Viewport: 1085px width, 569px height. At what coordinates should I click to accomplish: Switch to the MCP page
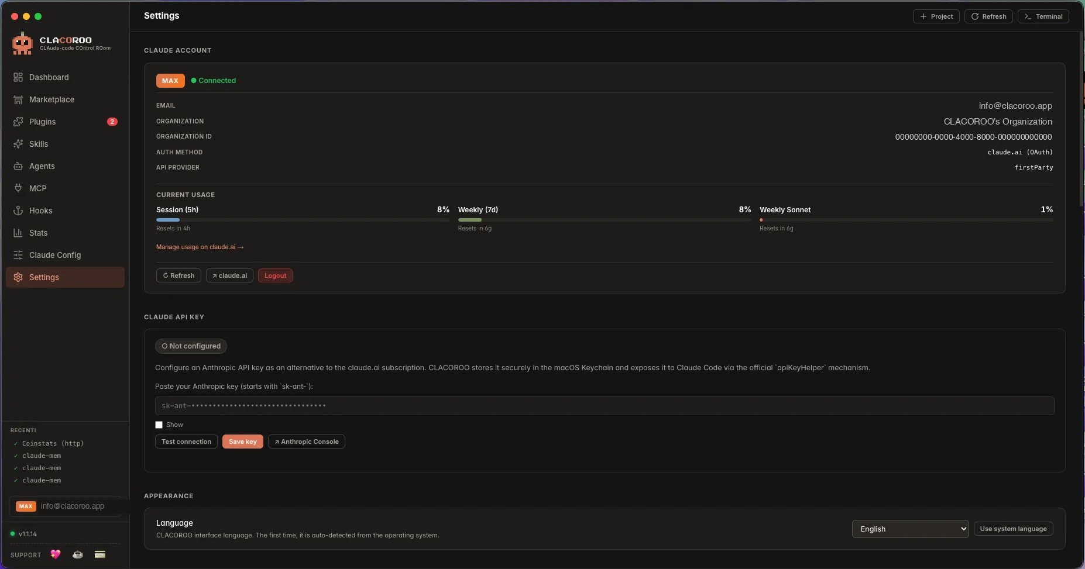pyautogui.click(x=65, y=188)
